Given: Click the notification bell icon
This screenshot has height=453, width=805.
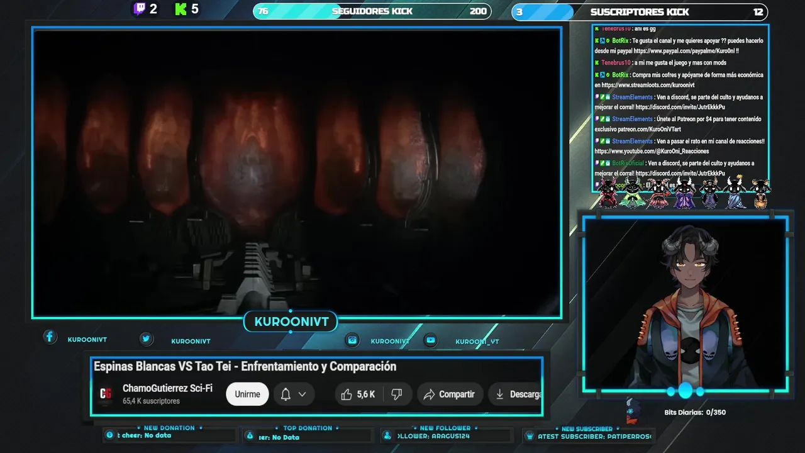Looking at the screenshot, I should click(x=286, y=394).
